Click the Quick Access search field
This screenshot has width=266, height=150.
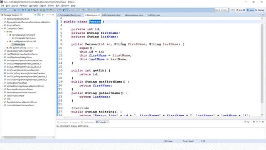tap(221, 10)
